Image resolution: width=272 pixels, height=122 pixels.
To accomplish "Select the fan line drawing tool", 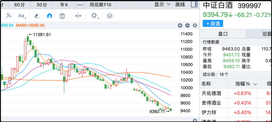I will (x=9, y=16).
